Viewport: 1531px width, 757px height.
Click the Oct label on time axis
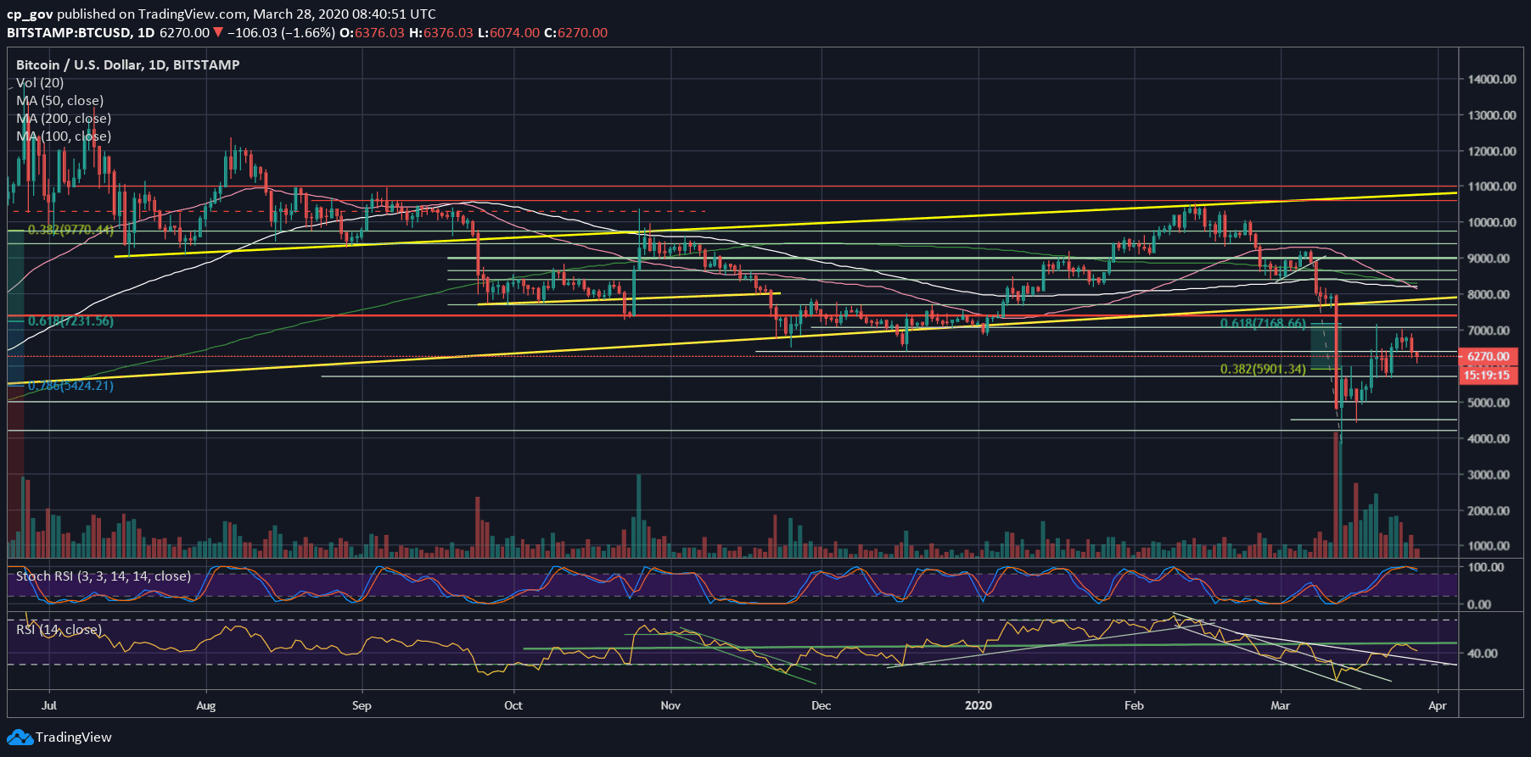pos(513,705)
